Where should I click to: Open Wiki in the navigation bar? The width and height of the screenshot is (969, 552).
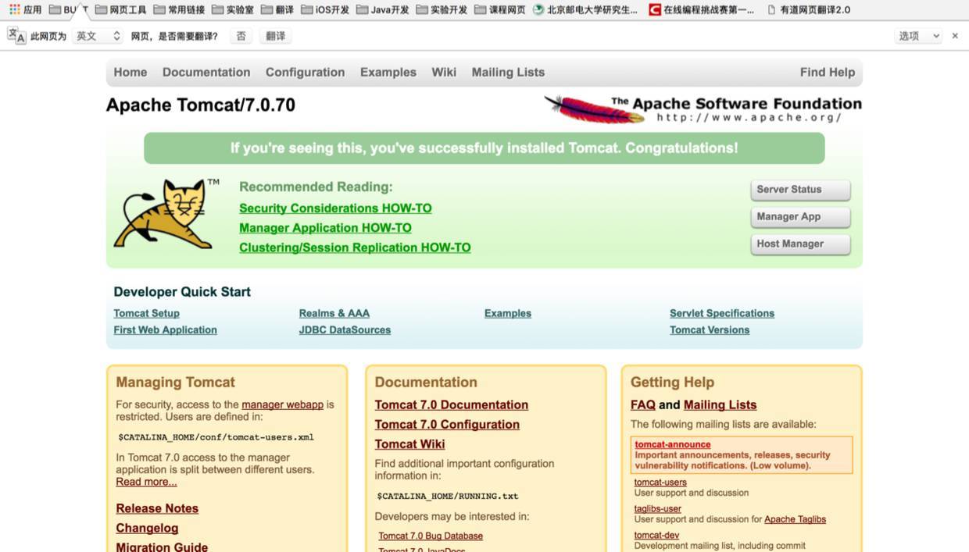click(x=444, y=72)
